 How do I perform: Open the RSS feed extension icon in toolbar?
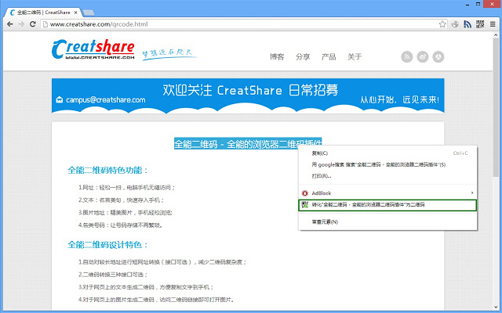tap(467, 24)
